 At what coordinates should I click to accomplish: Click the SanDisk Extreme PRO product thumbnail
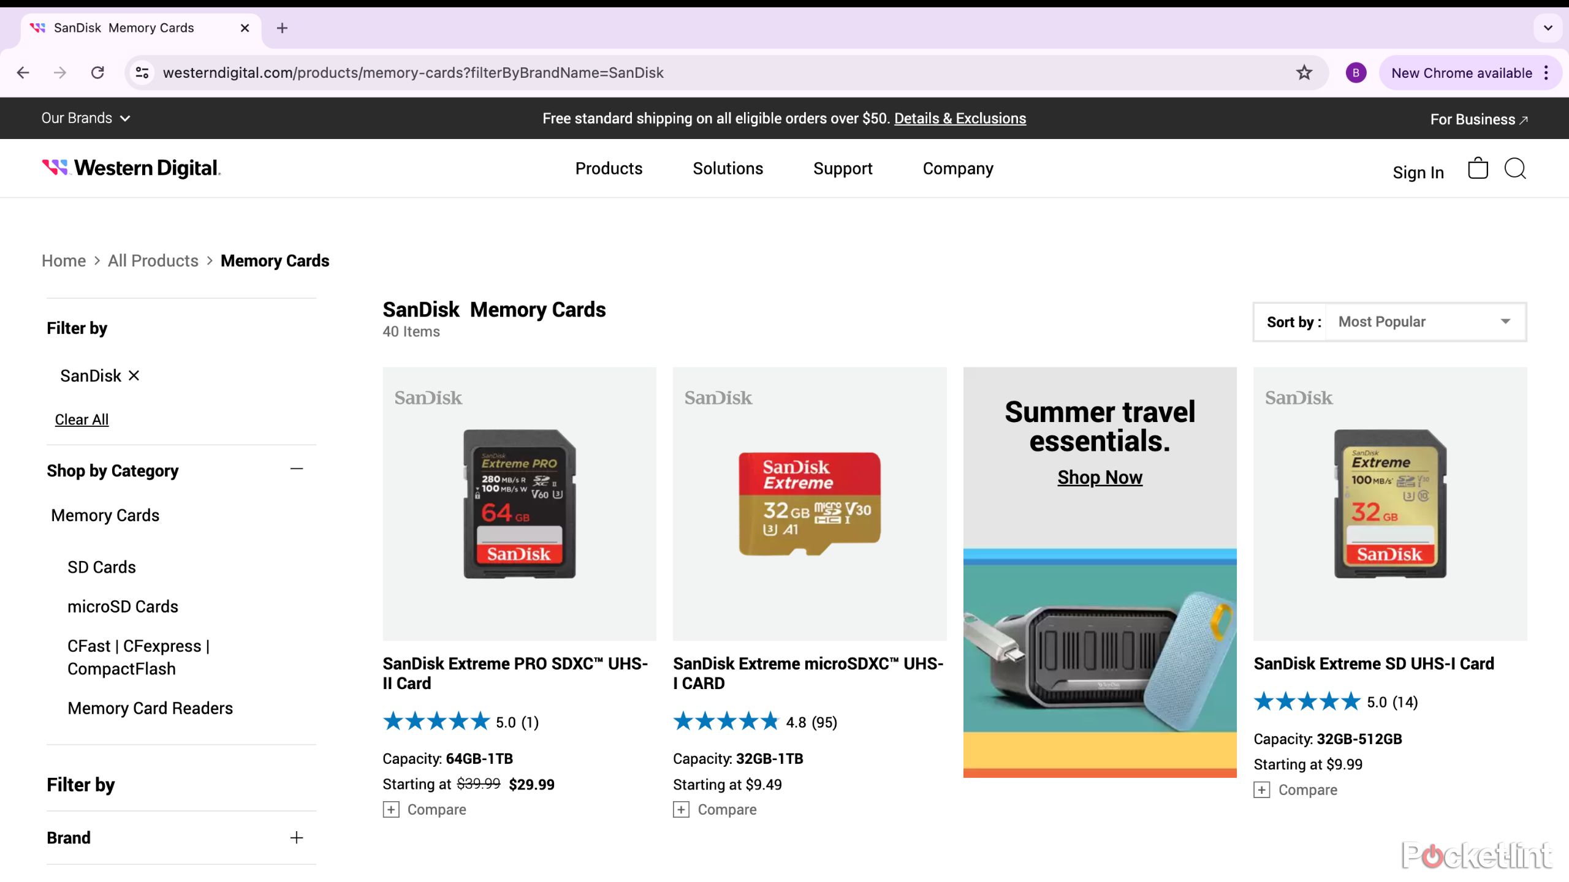click(519, 503)
